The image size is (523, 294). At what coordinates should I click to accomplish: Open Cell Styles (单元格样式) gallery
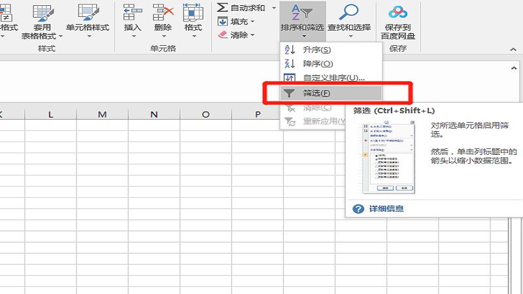[x=88, y=18]
